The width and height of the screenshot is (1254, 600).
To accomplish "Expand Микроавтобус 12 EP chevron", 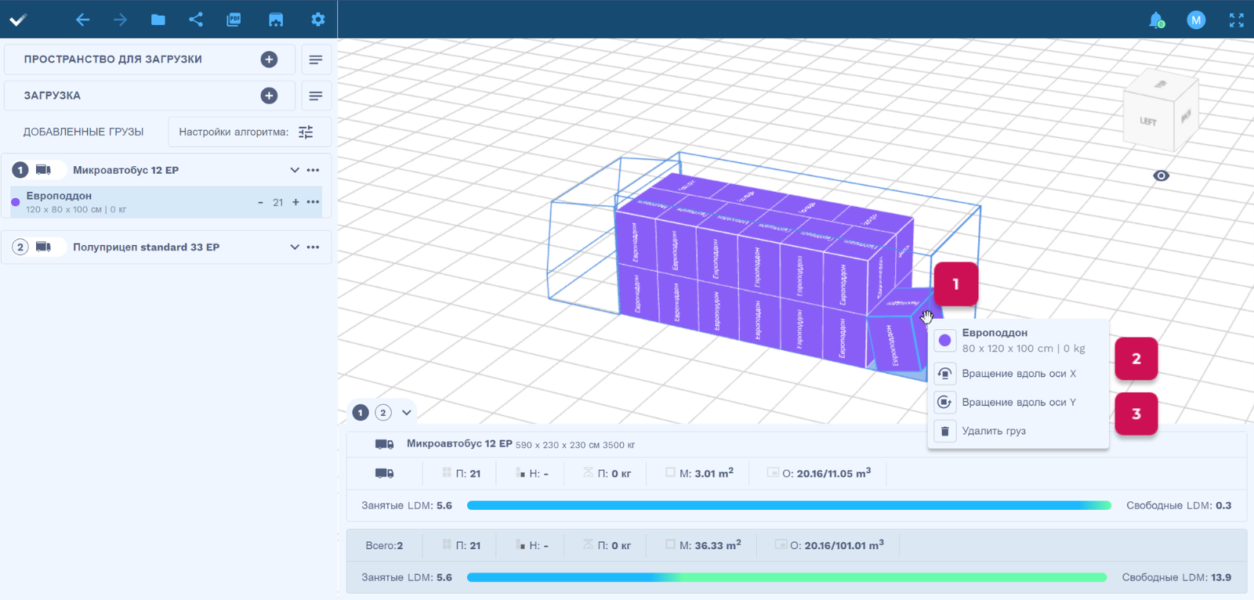I will pyautogui.click(x=295, y=170).
